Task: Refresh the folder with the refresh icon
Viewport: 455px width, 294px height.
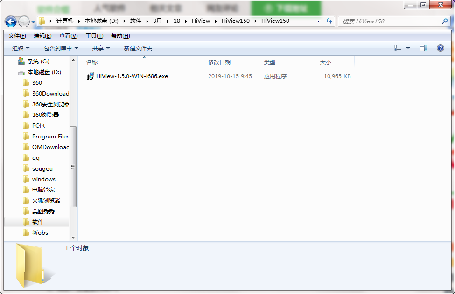Action: coord(329,21)
